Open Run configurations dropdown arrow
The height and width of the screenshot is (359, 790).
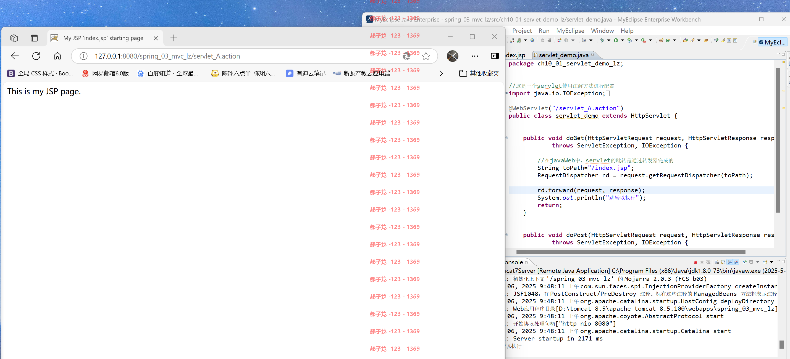click(x=623, y=41)
